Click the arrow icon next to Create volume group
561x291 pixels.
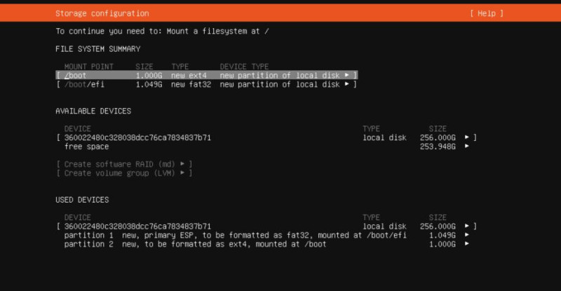pos(182,173)
